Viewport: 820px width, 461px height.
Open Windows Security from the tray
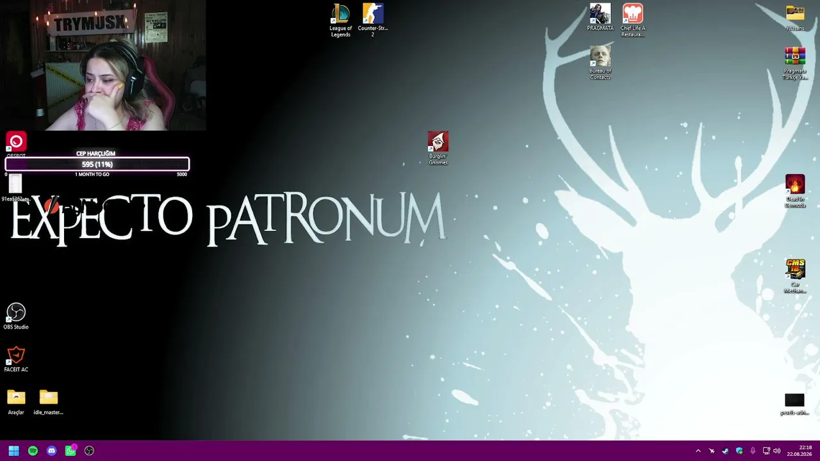739,451
